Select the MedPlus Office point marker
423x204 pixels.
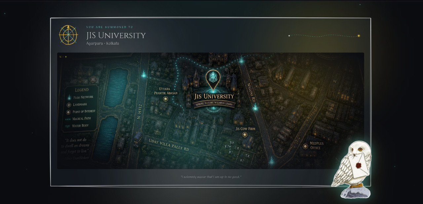tap(305, 146)
